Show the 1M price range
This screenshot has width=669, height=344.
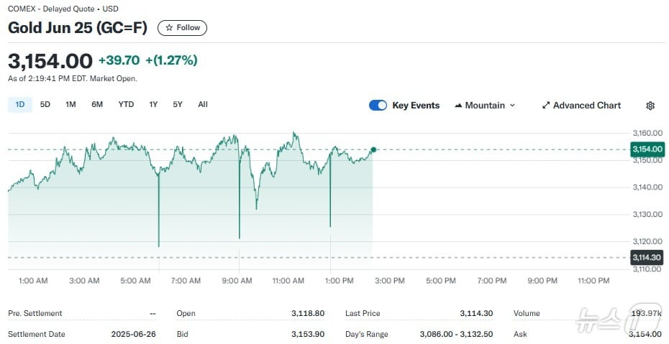coord(70,105)
